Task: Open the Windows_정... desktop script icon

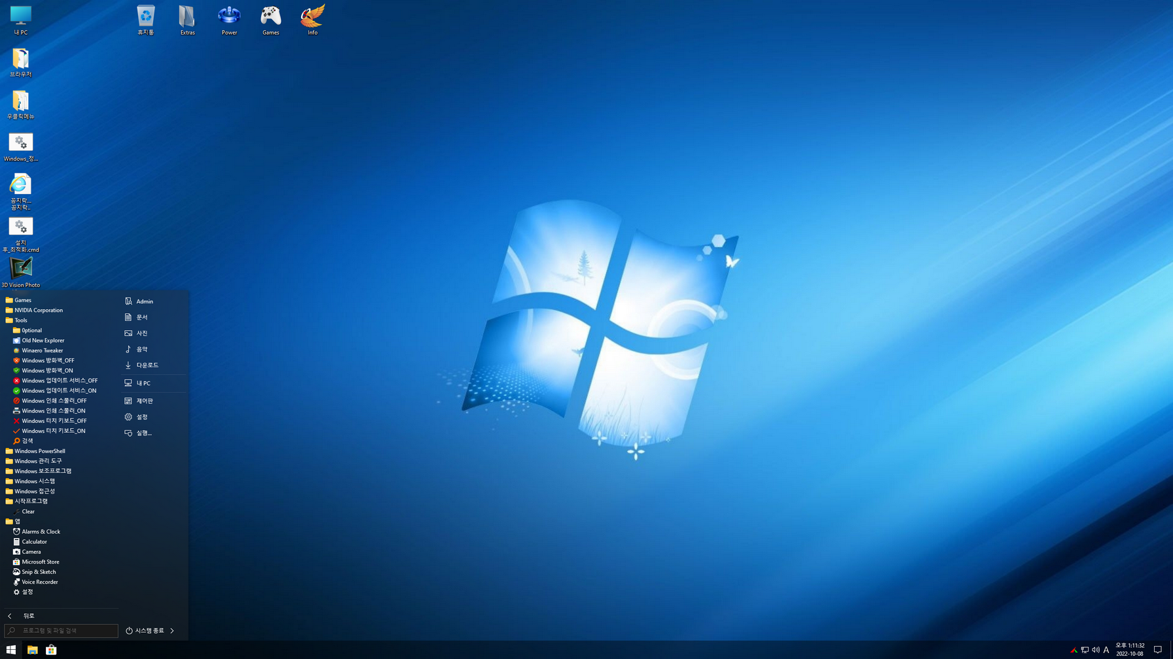Action: click(x=20, y=147)
